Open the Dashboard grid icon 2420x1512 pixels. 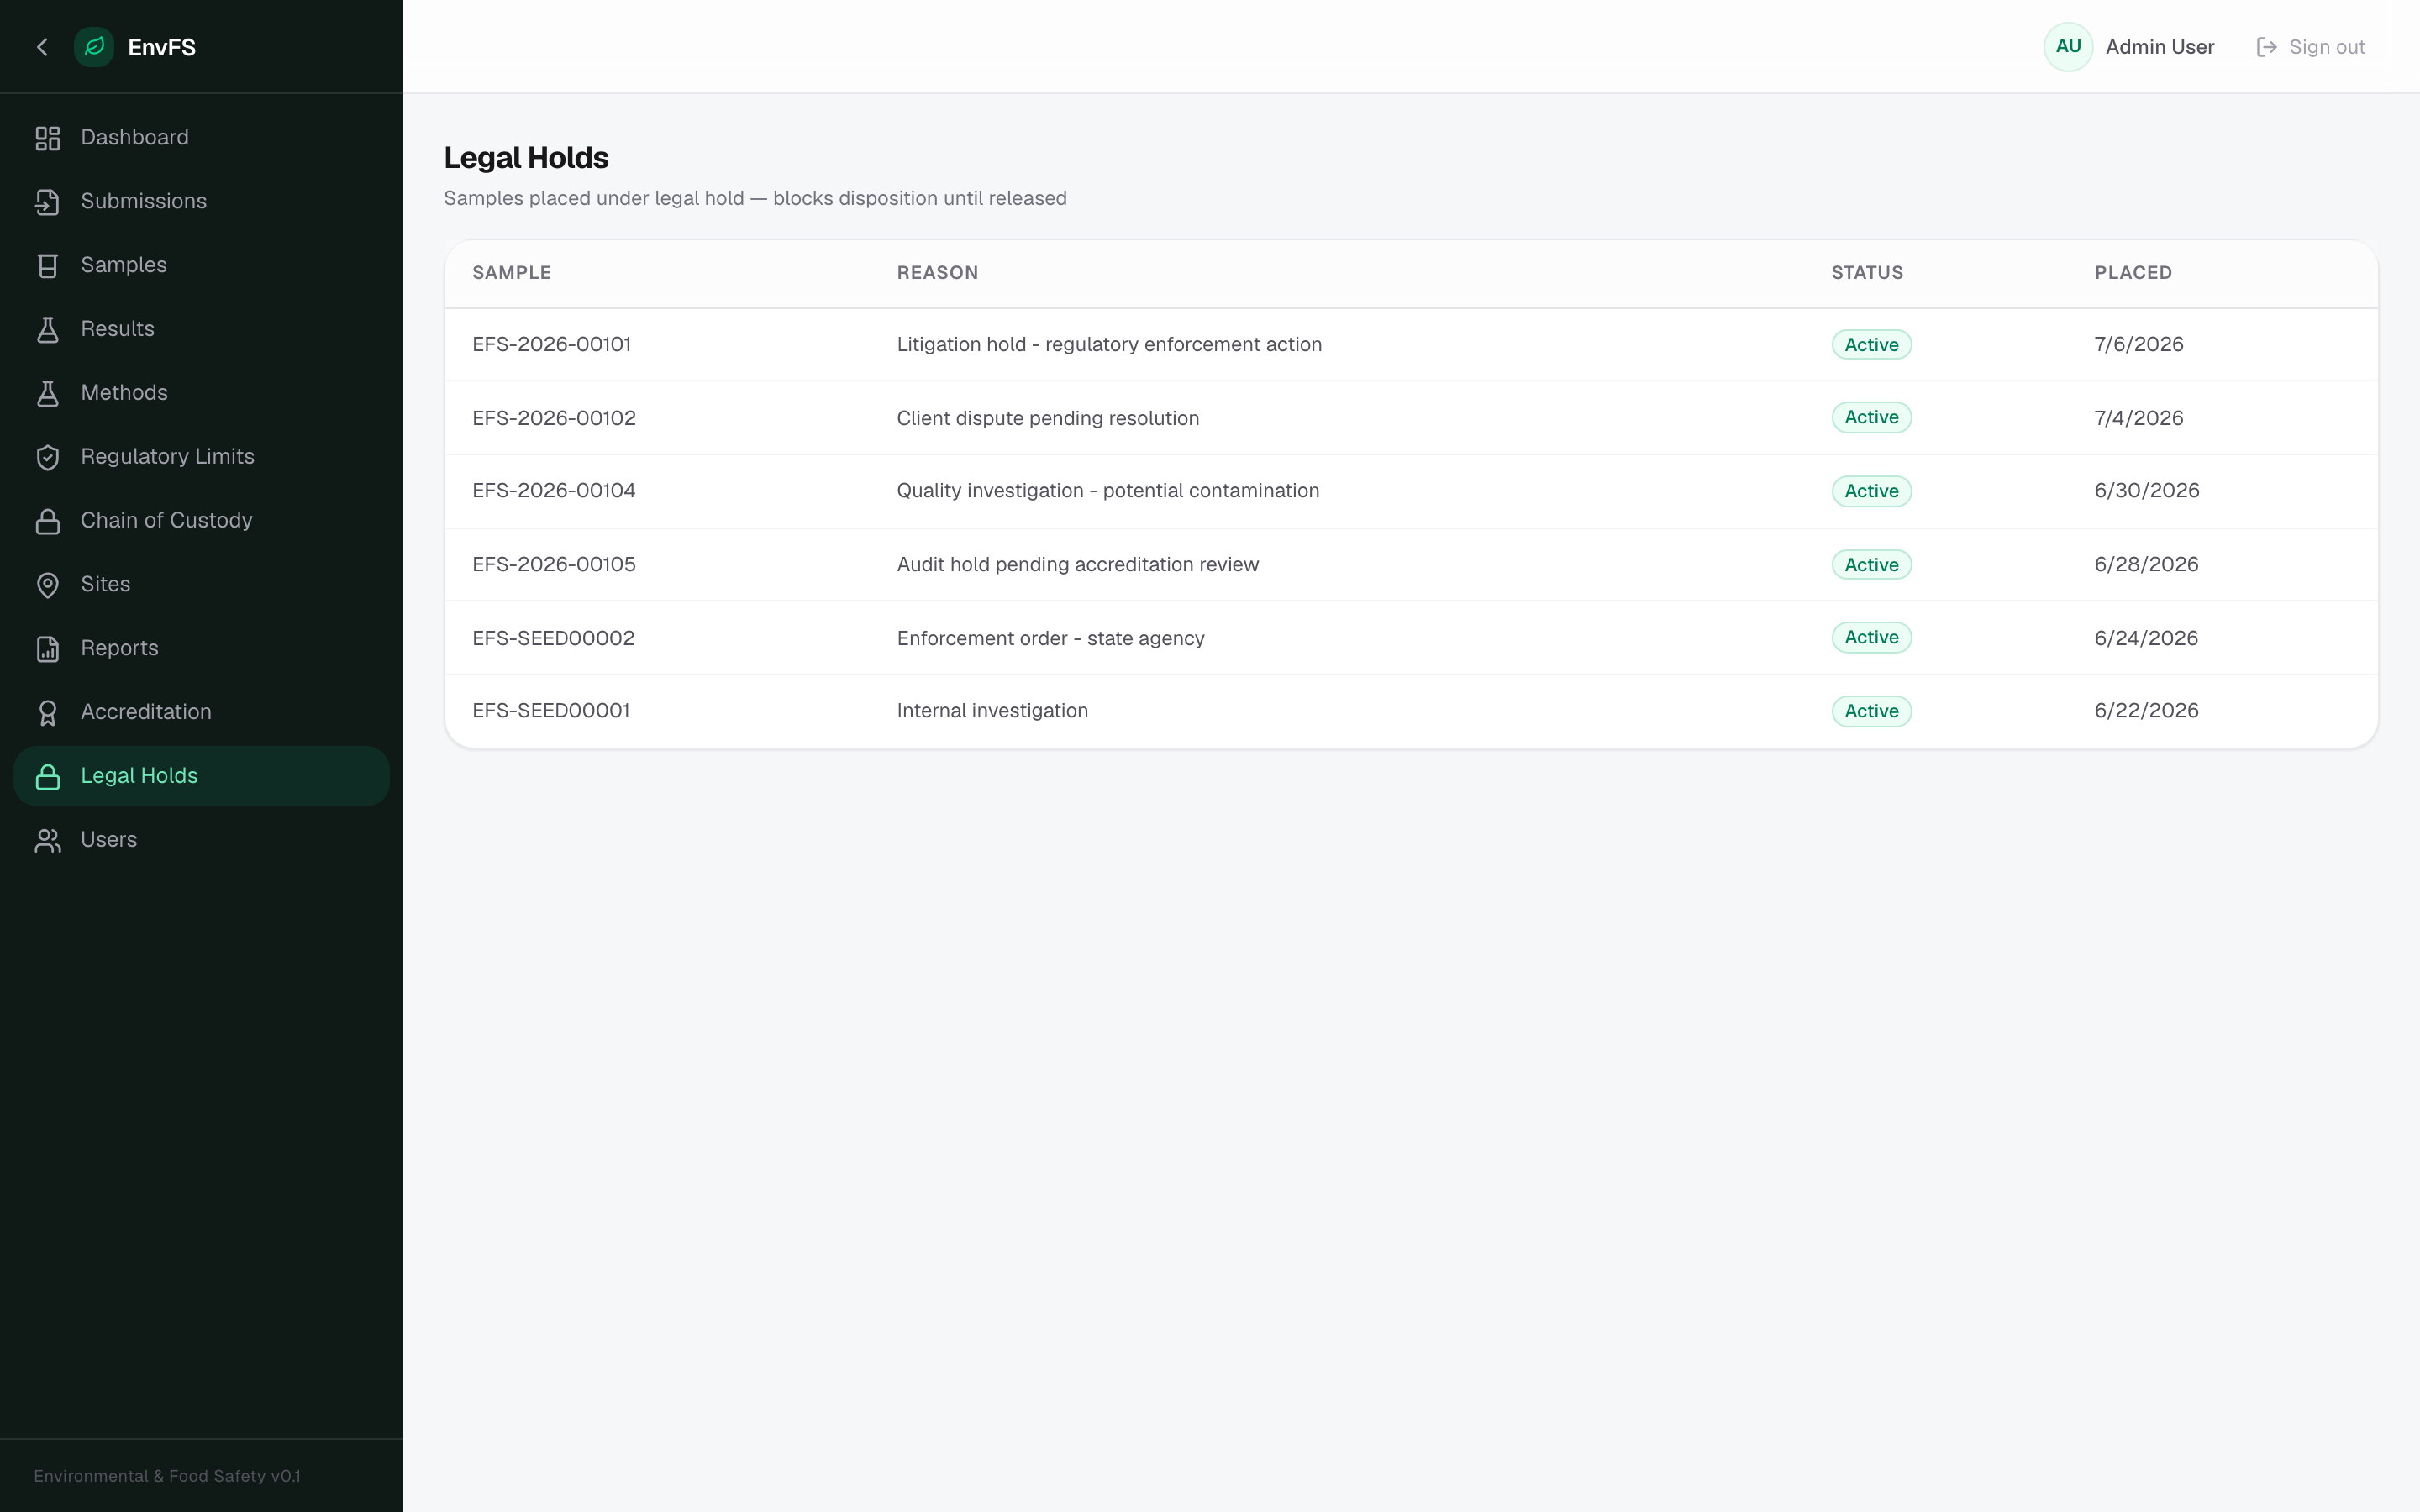coord(48,138)
